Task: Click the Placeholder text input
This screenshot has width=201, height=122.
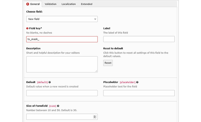Action: (139, 93)
